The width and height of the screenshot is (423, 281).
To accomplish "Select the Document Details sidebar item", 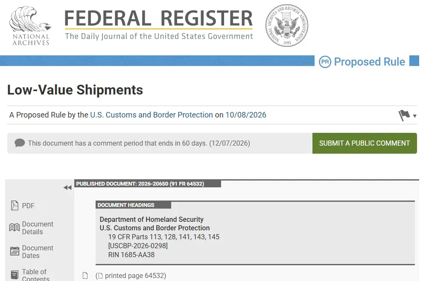I will pyautogui.click(x=32, y=228).
